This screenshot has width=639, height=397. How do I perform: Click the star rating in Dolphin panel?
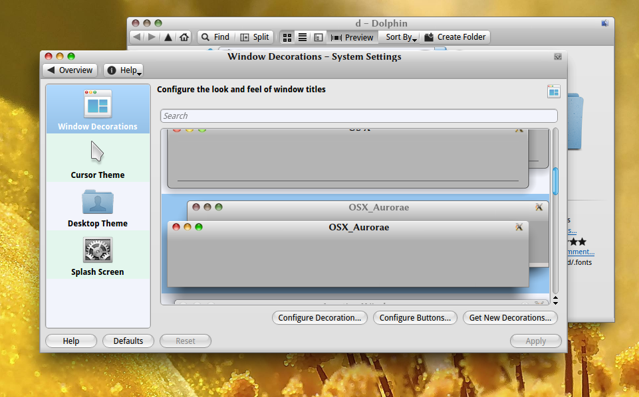(x=577, y=242)
